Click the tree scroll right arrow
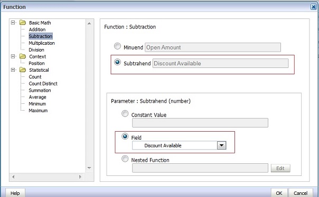 point(80,177)
